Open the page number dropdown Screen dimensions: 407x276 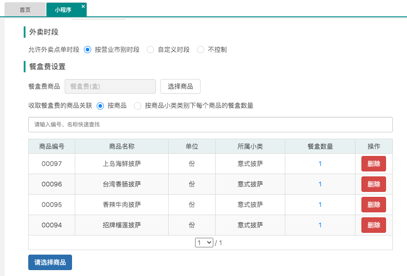(204, 243)
